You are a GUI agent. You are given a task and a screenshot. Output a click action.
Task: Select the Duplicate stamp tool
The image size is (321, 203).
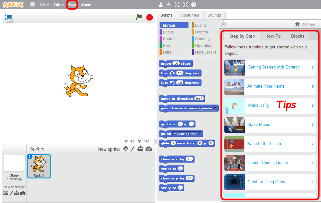[161, 4]
